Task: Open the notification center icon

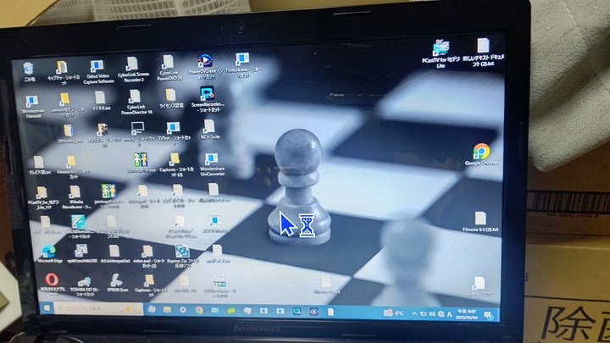Action: (x=489, y=316)
